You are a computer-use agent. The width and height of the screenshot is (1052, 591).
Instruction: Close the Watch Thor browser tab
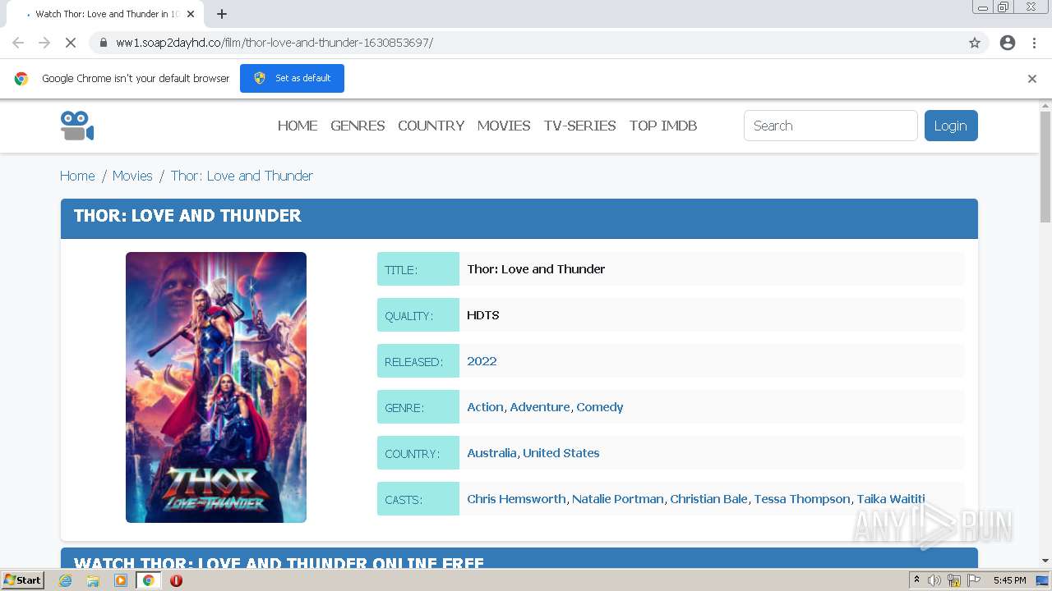pyautogui.click(x=191, y=14)
